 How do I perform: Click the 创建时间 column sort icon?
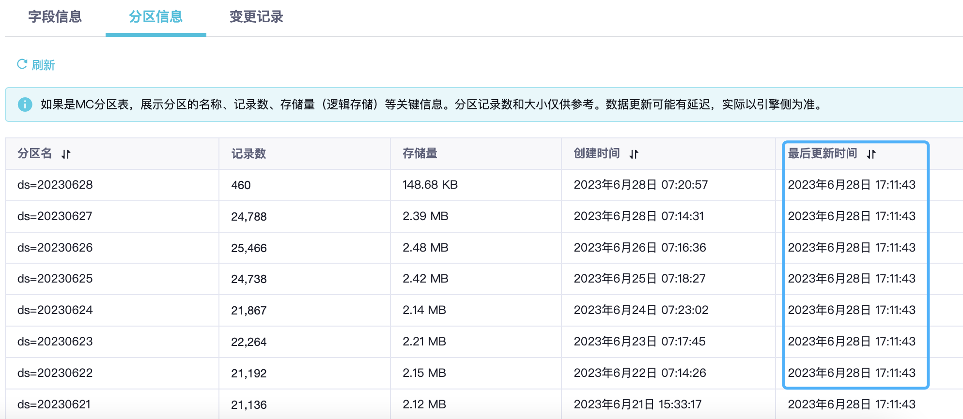coord(634,154)
